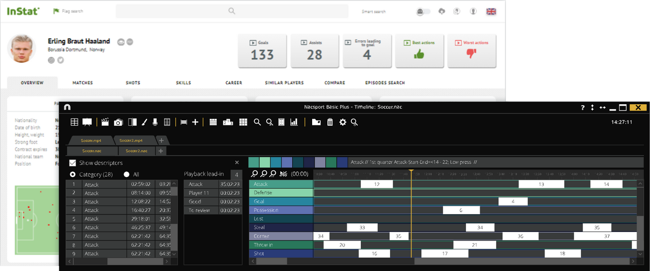Click the UK flag language icon
This screenshot has width=650, height=271.
click(x=491, y=11)
